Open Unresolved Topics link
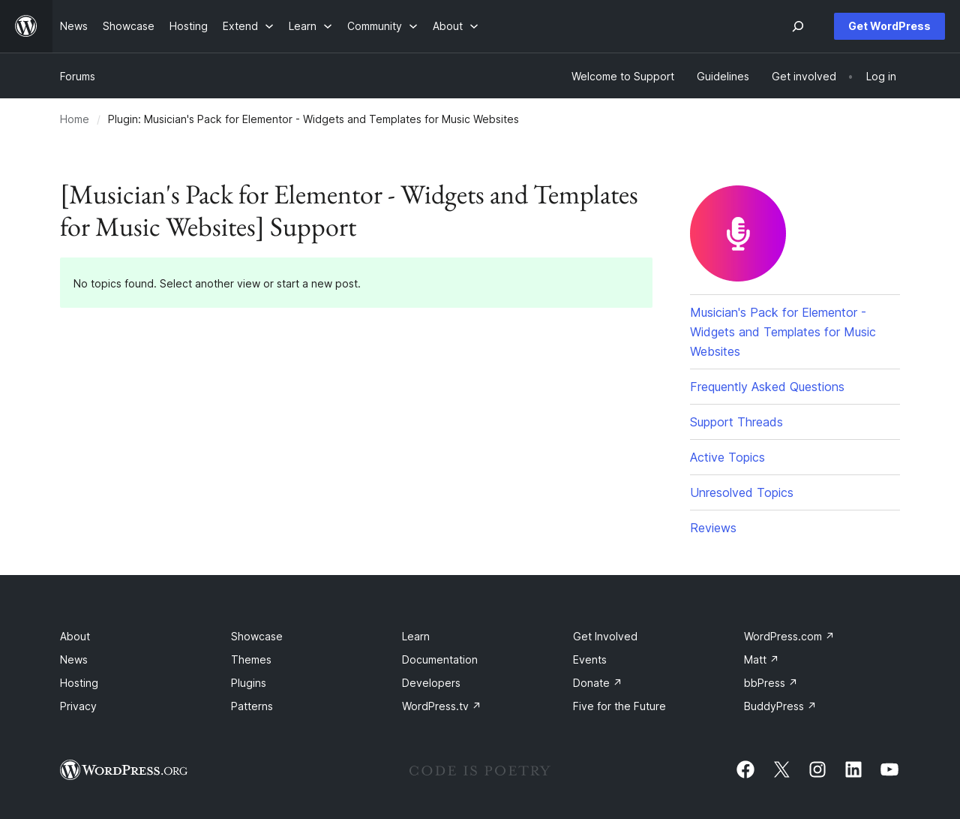 coord(742,492)
